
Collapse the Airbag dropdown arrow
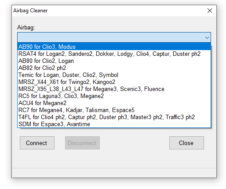(207, 38)
